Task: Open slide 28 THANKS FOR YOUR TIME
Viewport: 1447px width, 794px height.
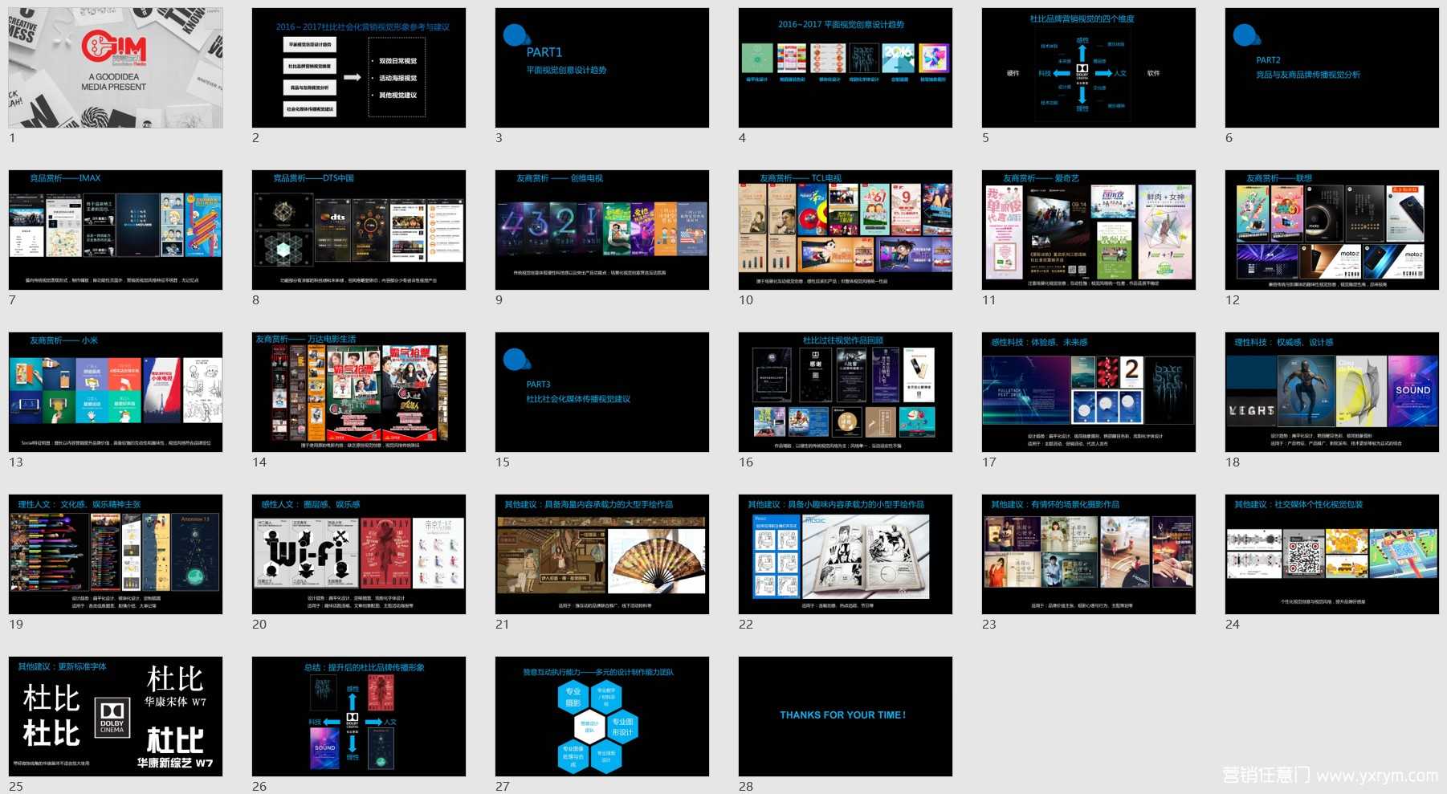Action: 846,716
